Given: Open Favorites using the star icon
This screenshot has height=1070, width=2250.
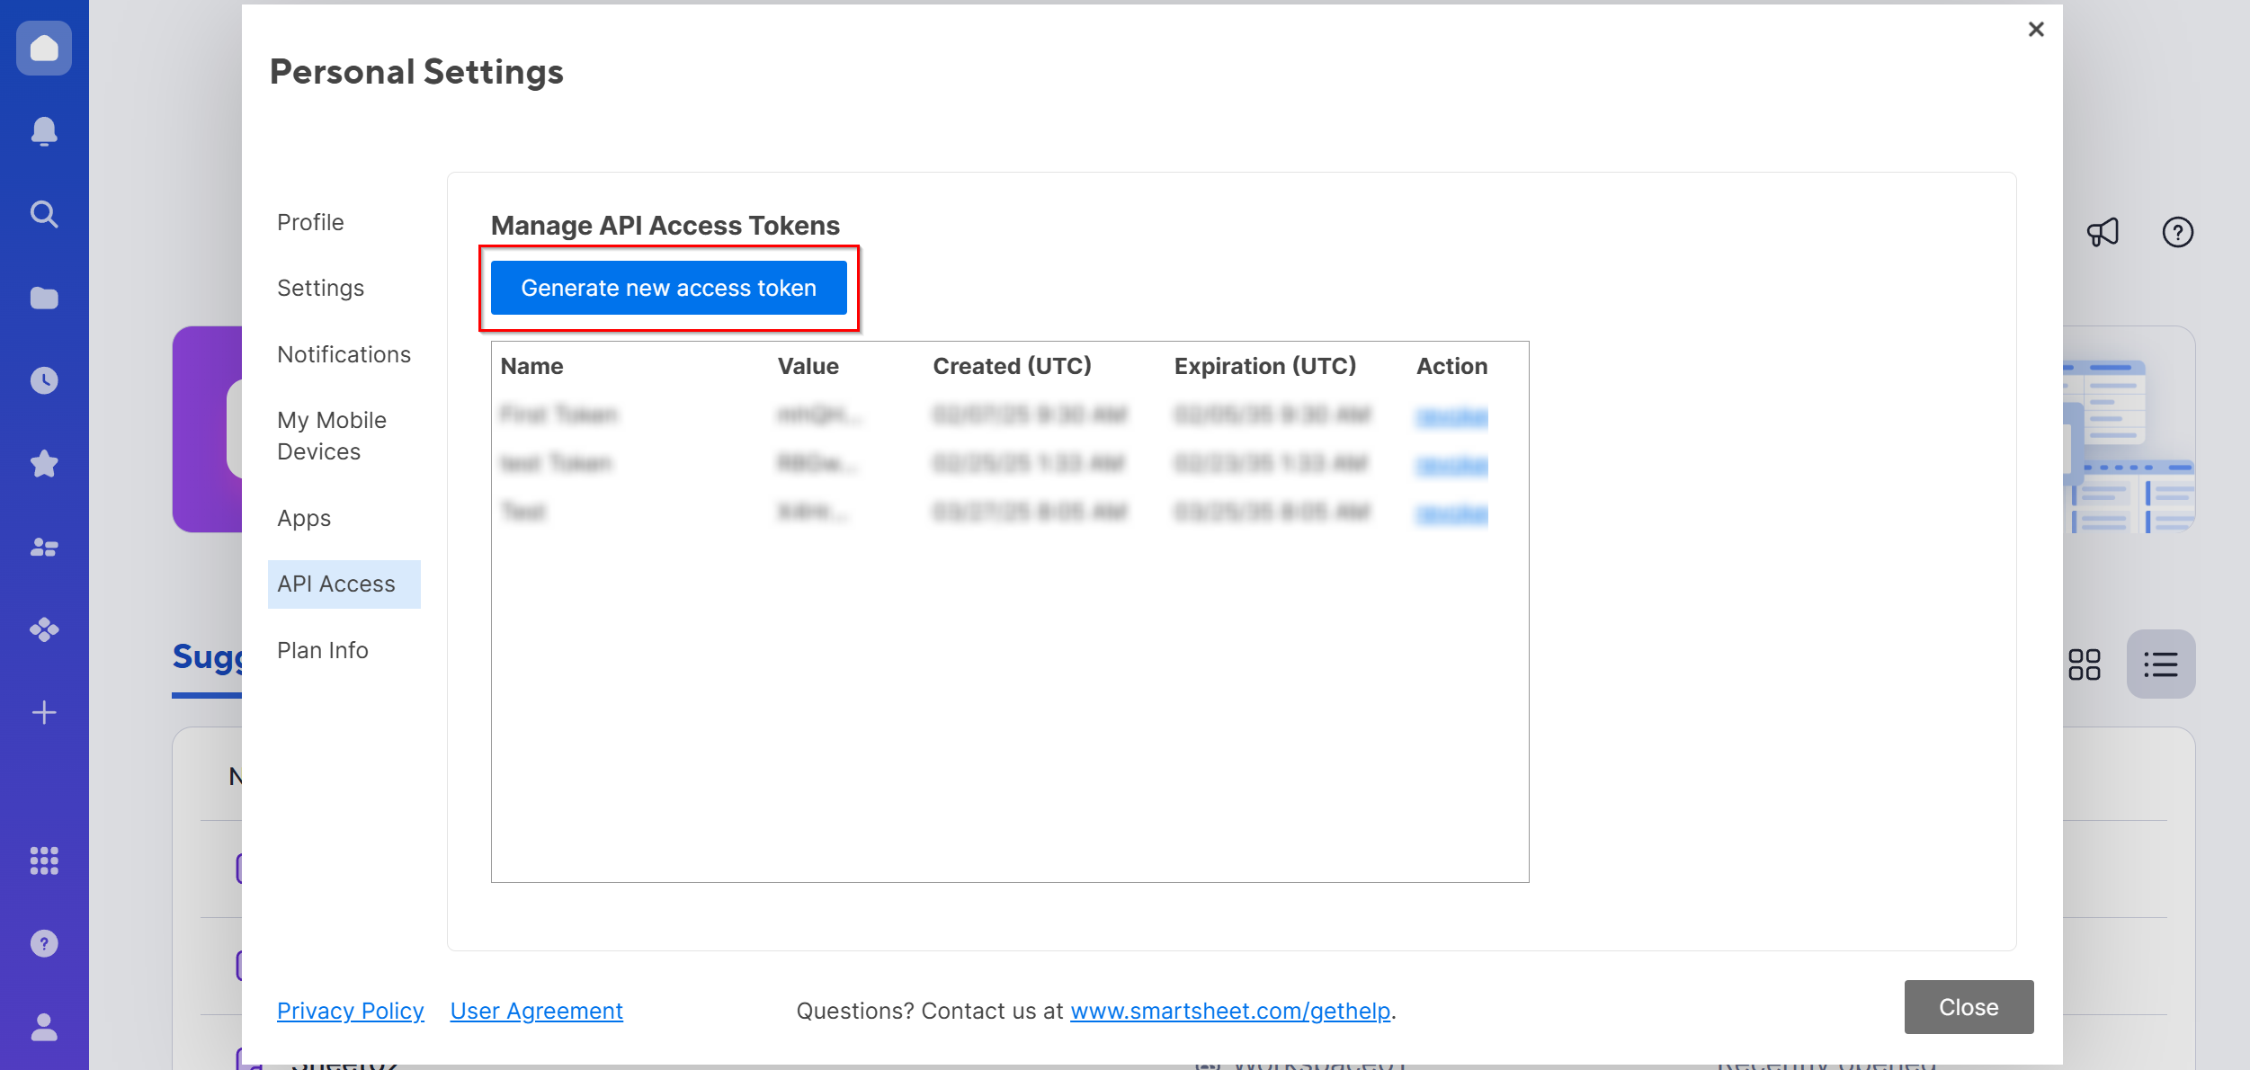Looking at the screenshot, I should [43, 463].
